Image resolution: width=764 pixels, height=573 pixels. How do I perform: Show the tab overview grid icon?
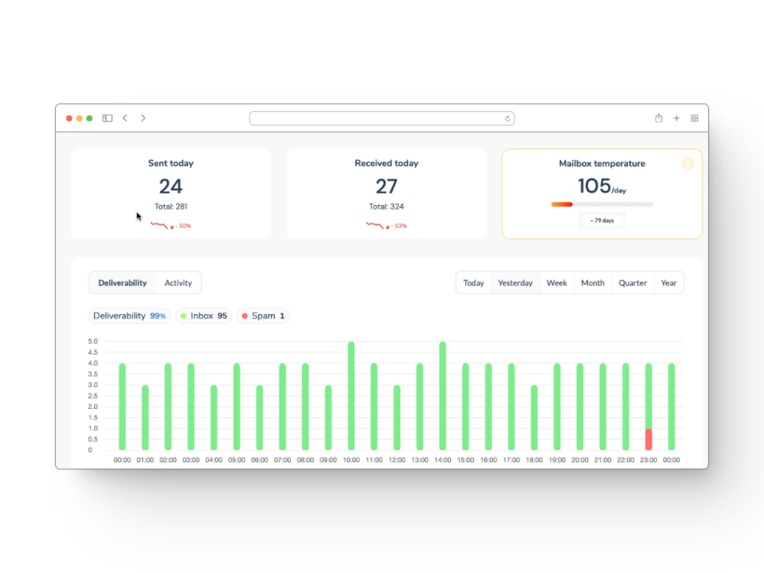695,118
